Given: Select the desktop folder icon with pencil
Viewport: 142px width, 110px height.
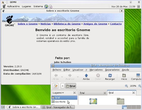Looking at the screenshot, I should coord(93,101).
